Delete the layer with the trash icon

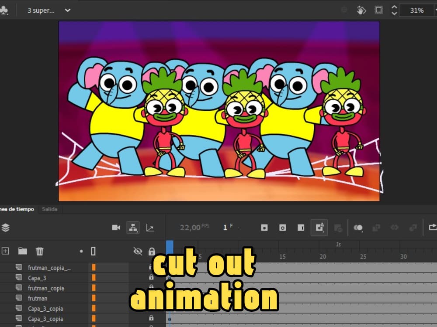point(40,251)
